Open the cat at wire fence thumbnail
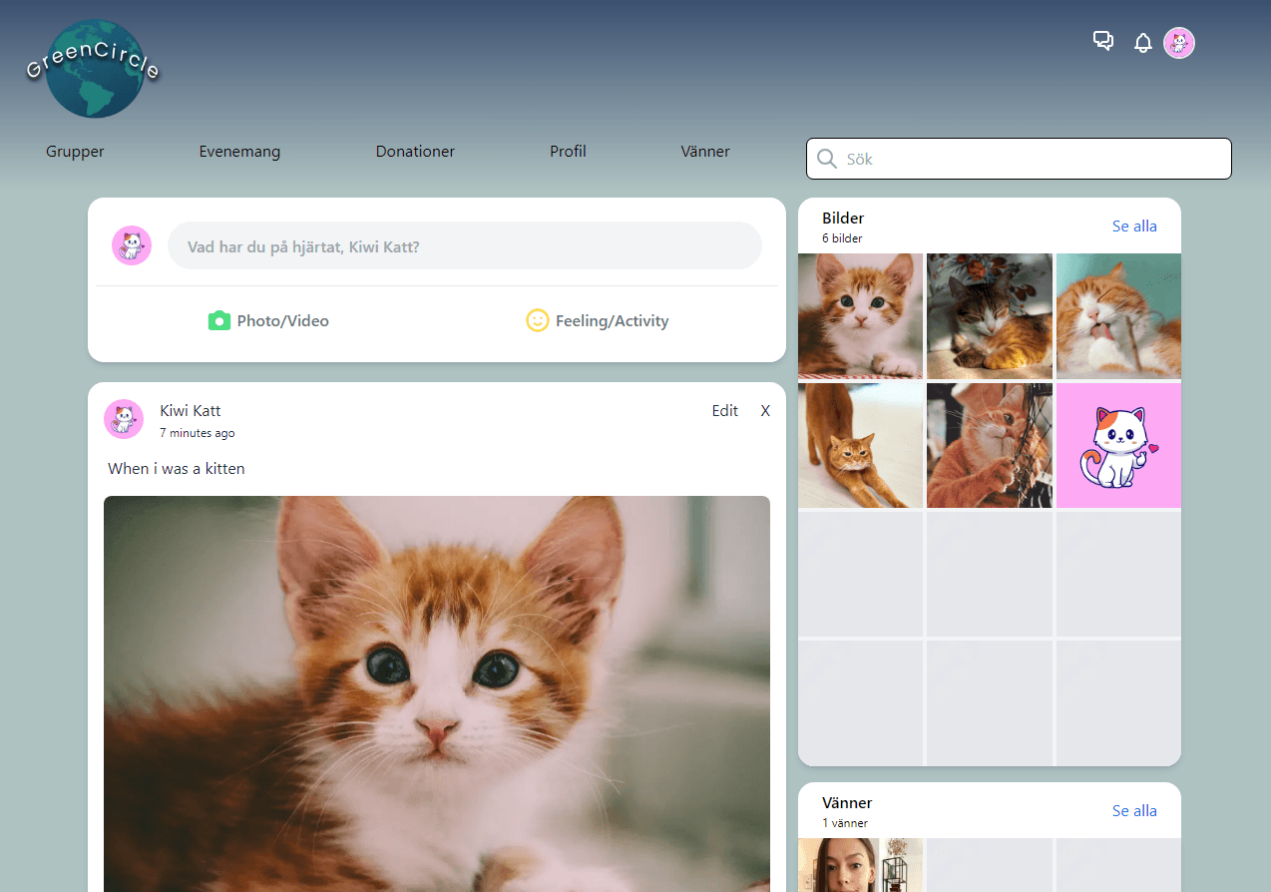Image resolution: width=1271 pixels, height=892 pixels. point(990,445)
